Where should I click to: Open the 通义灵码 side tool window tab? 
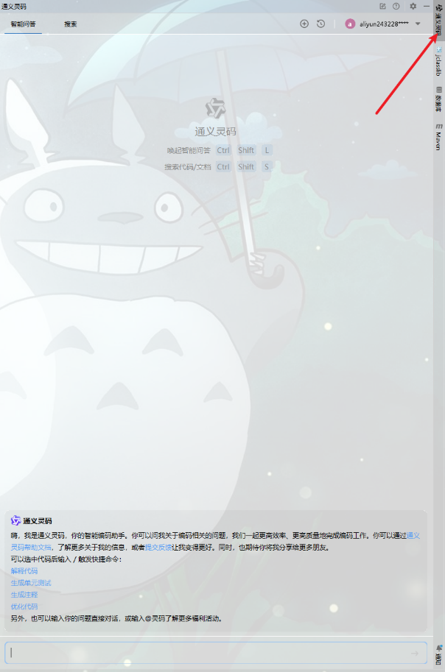(x=438, y=19)
